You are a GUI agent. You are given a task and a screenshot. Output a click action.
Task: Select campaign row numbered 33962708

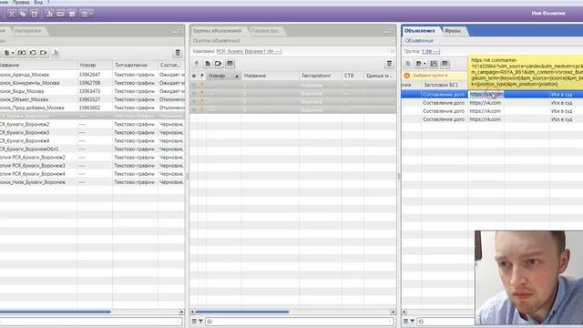(x=92, y=83)
